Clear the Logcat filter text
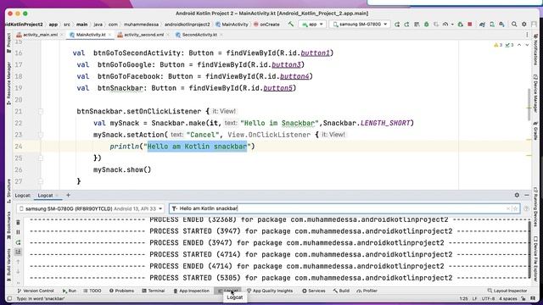This screenshot has height=305, width=543. pos(508,208)
